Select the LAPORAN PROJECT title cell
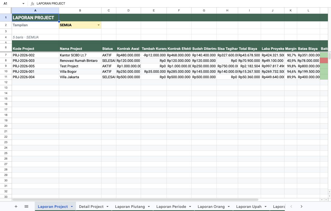This screenshot has height=211, width=331. tap(35, 18)
